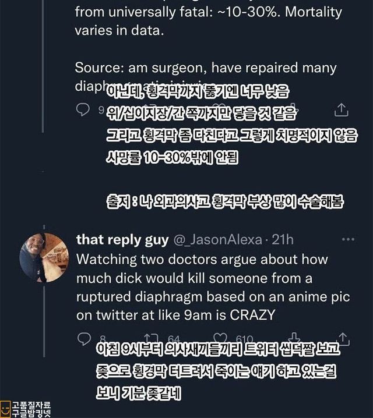Retweet the tweet by @_JasonAlexa

pos(150,338)
